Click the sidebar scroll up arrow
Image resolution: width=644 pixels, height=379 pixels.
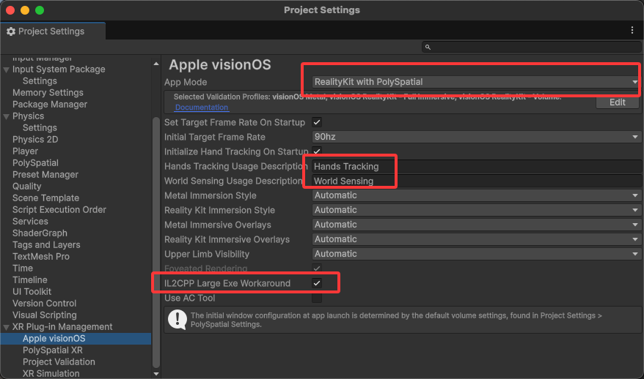click(156, 64)
